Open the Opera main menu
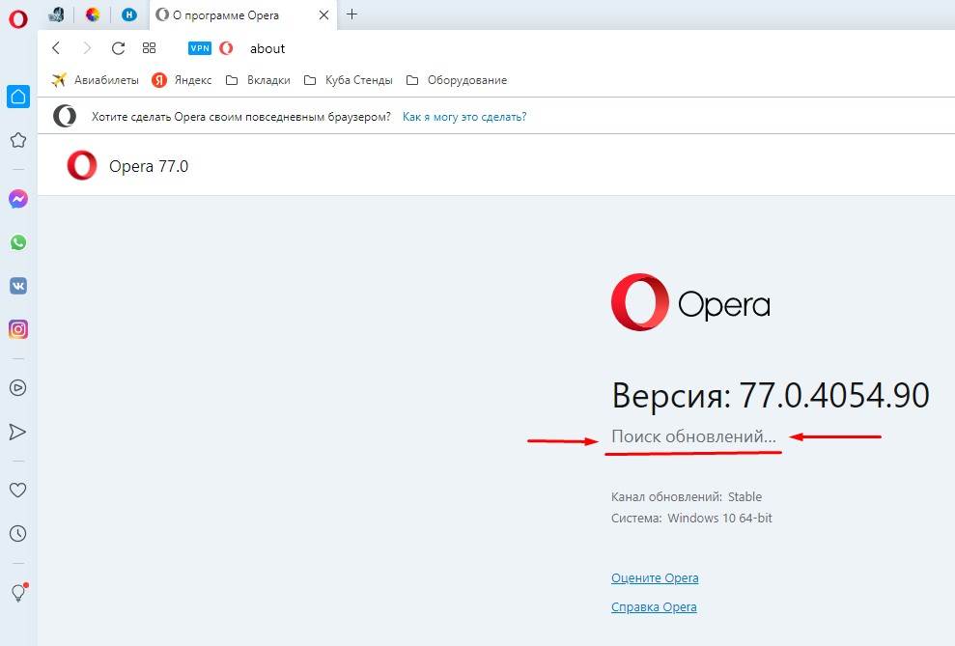This screenshot has height=646, width=955. point(17,18)
